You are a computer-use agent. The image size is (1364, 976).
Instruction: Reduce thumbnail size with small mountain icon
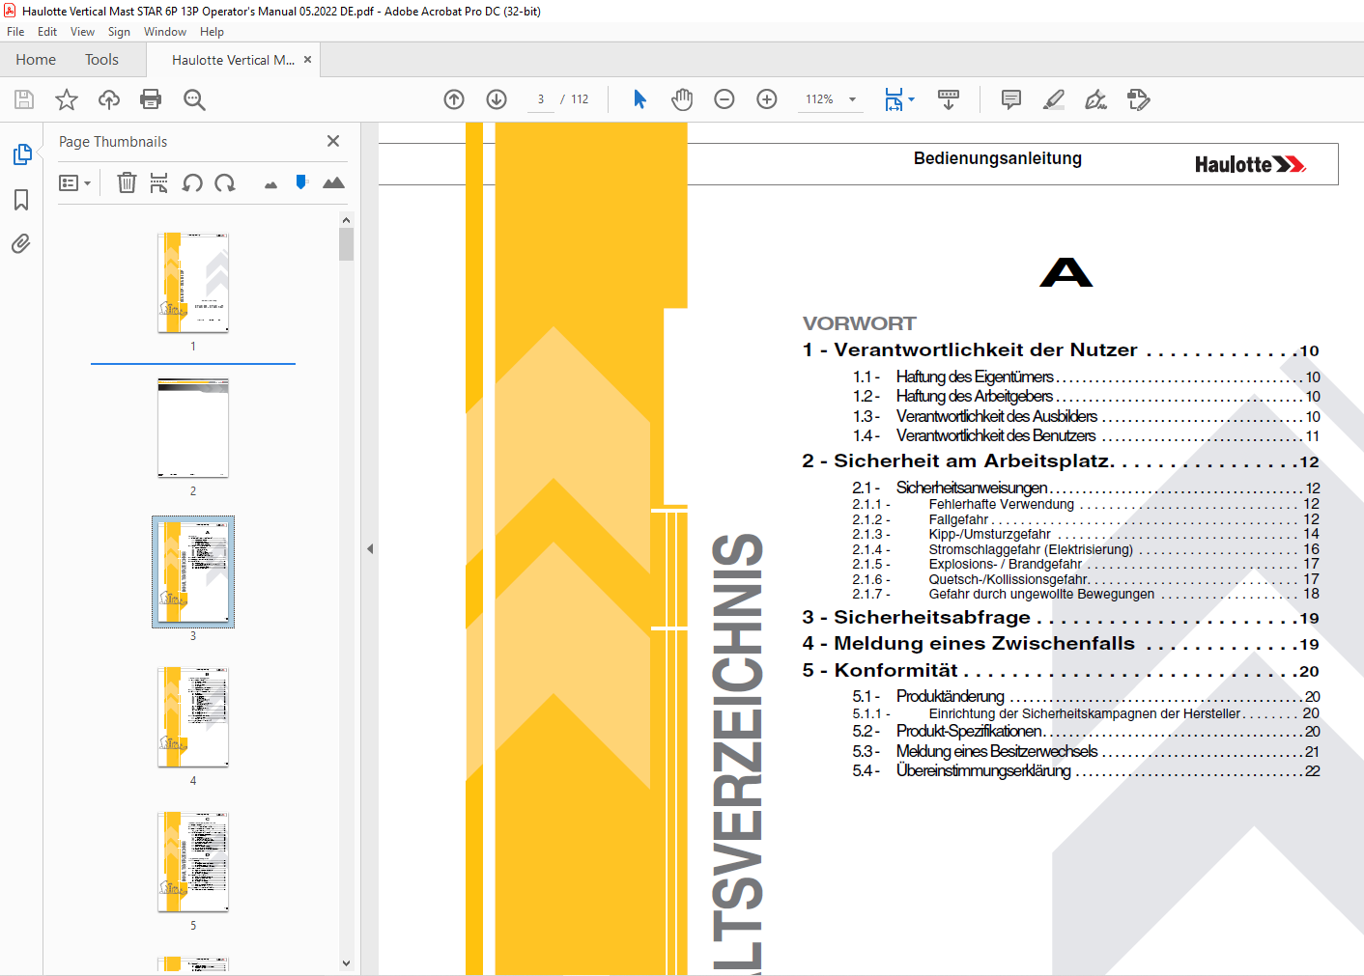tap(270, 184)
